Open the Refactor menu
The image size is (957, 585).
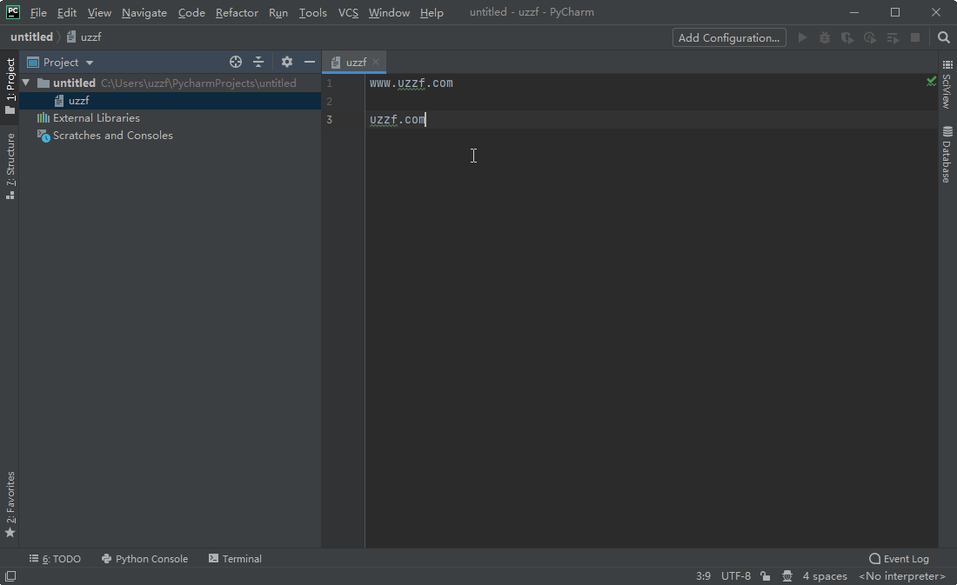[x=237, y=13]
